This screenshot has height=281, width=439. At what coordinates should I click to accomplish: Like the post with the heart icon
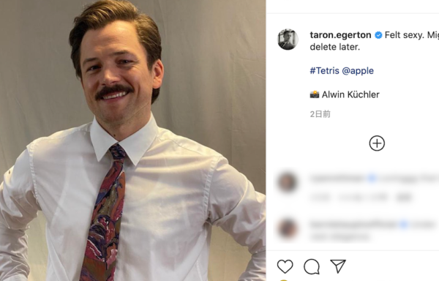point(285,266)
